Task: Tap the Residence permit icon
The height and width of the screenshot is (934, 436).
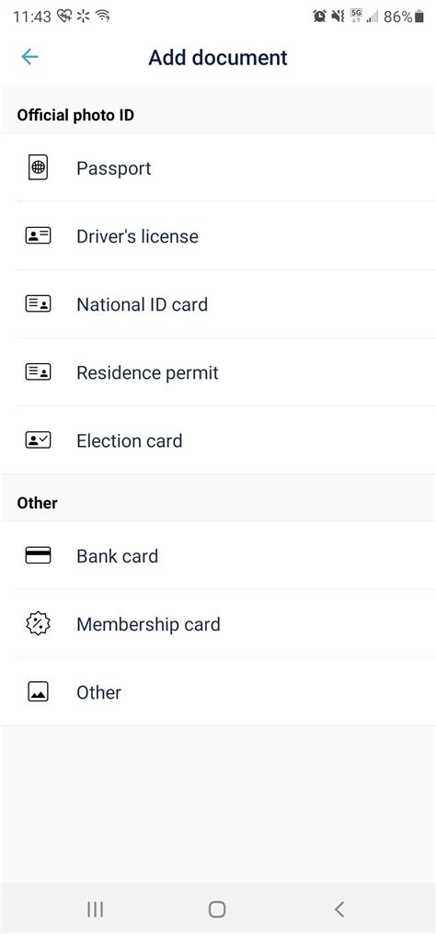Action: 38,372
